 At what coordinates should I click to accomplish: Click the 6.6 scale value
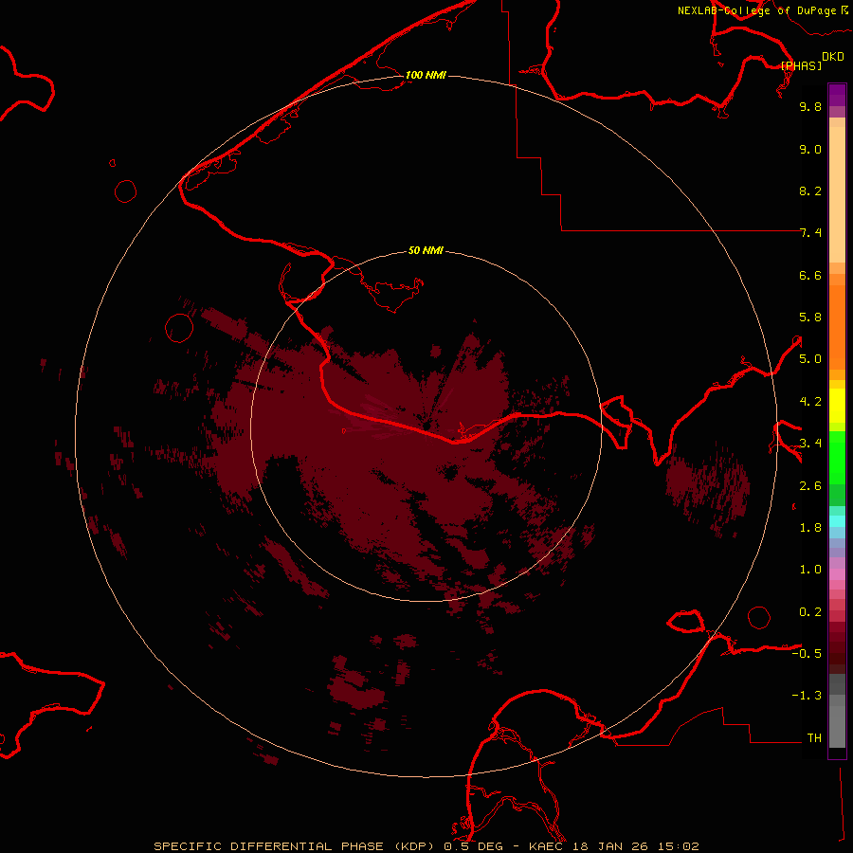point(810,275)
